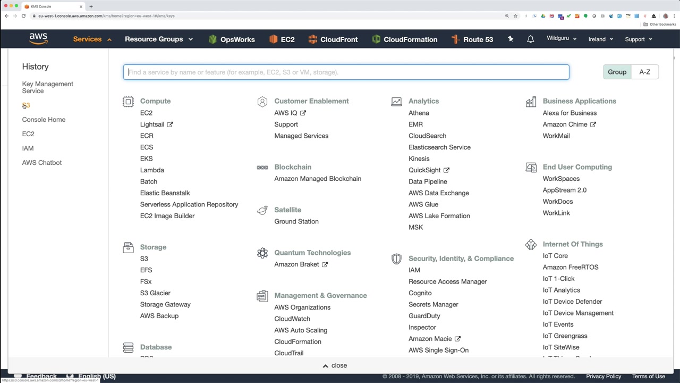Viewport: 680px width, 383px height.
Task: Open CloudFront shortcut in navbar
Action: (x=333, y=39)
